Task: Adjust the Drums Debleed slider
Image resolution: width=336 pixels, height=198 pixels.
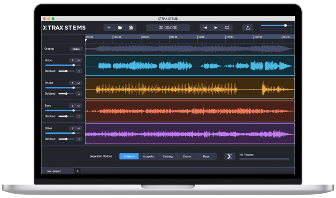Action: click(x=66, y=94)
